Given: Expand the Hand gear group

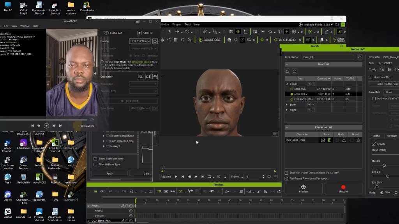Looking at the screenshot, I should pos(287,110).
